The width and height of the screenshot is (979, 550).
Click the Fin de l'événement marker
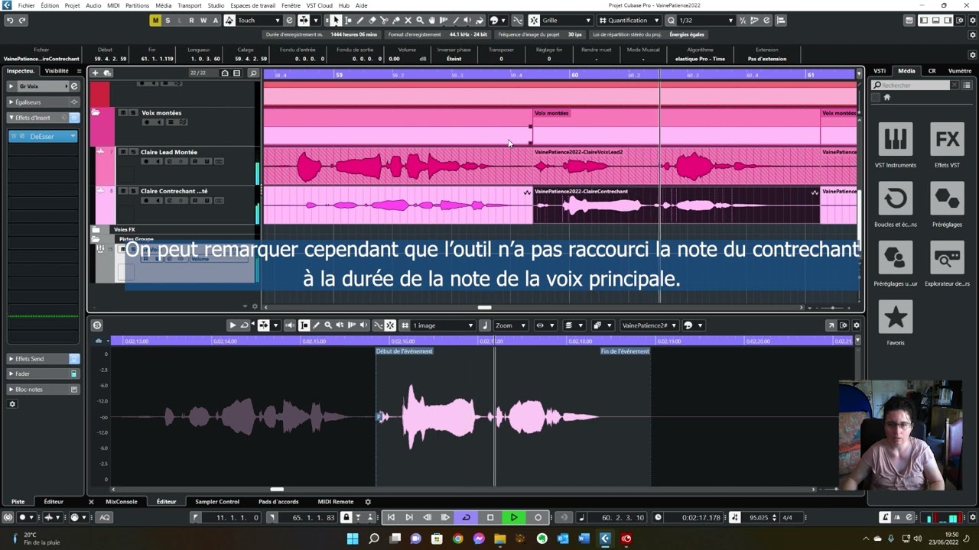(x=625, y=351)
